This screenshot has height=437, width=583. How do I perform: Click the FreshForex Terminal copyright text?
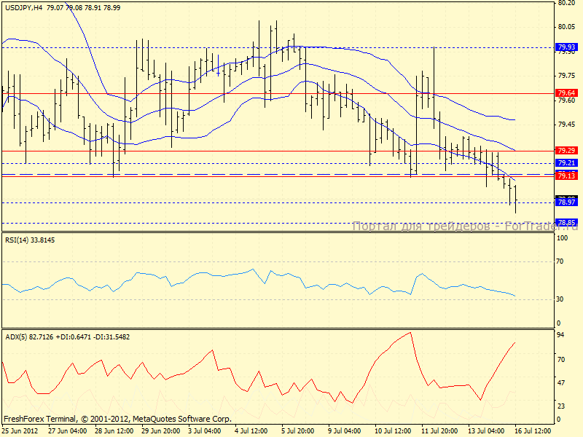(x=117, y=420)
